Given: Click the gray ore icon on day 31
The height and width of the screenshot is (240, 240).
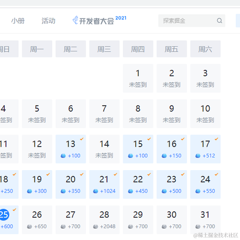Looking at the screenshot, I should coord(198,226).
